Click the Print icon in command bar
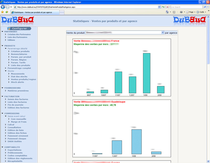Viewport: 210px width, 163px height. [181, 12]
